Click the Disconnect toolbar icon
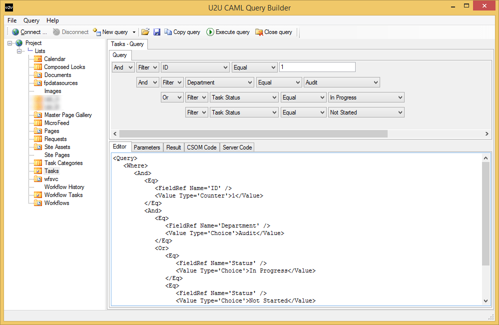The height and width of the screenshot is (325, 499). coord(56,32)
